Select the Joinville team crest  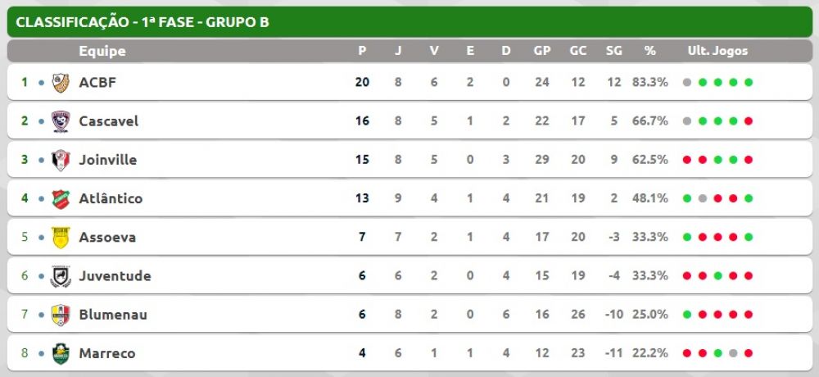point(61,160)
